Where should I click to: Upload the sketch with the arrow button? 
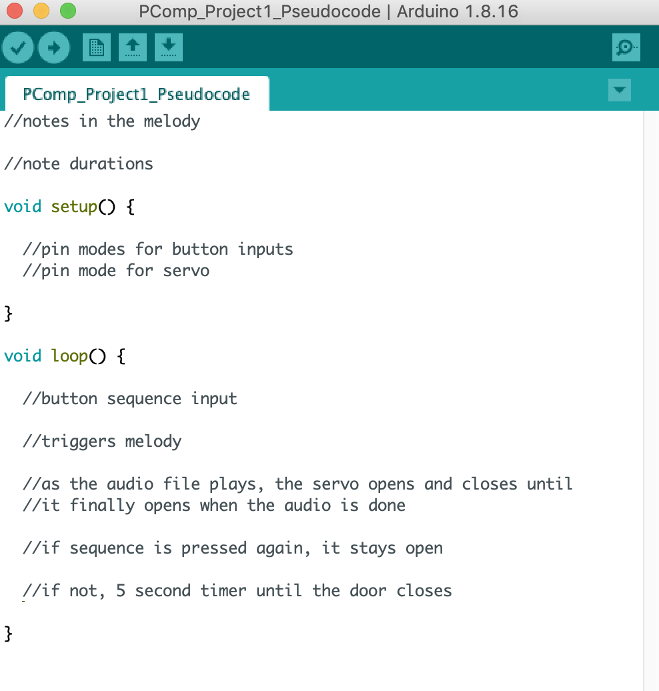coord(53,47)
